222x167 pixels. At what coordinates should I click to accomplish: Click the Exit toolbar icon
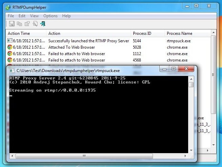coord(43,24)
